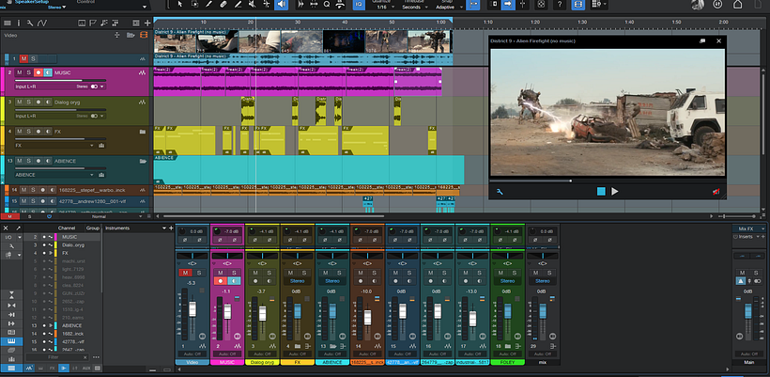
Task: Open the home start page icon
Action: 737,5
